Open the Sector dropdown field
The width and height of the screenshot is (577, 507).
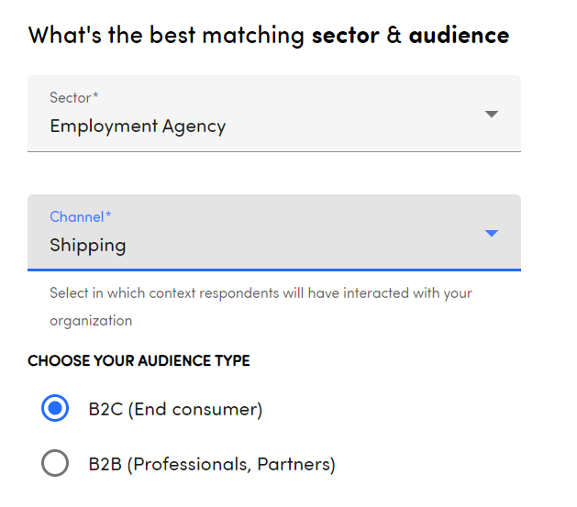pos(273,114)
